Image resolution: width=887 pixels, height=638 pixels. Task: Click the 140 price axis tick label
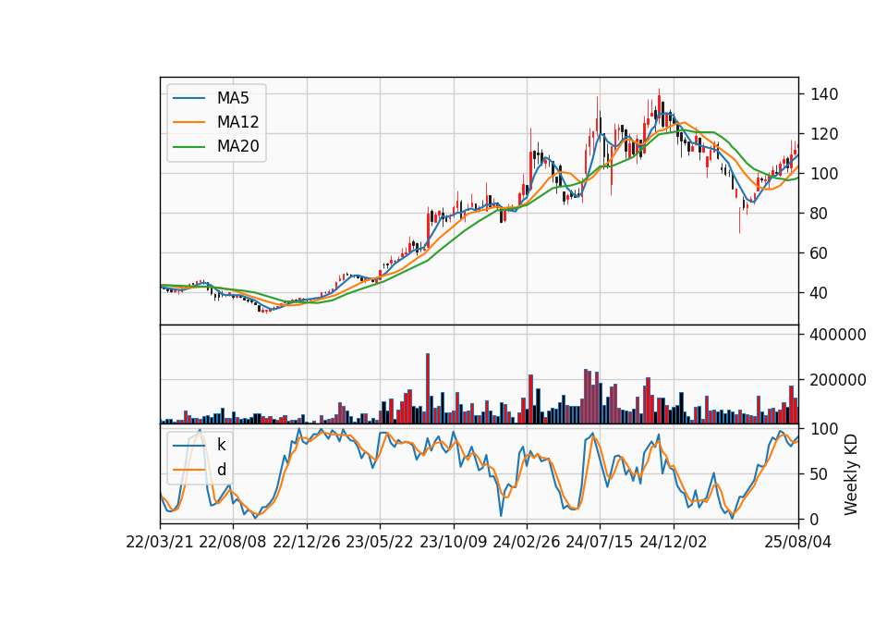click(824, 94)
